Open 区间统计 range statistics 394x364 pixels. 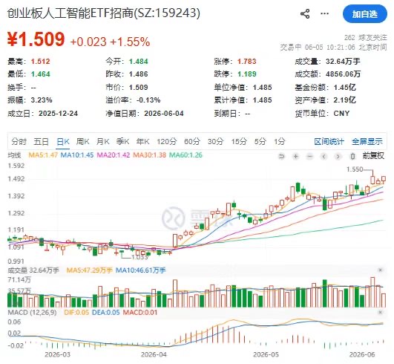(x=329, y=142)
